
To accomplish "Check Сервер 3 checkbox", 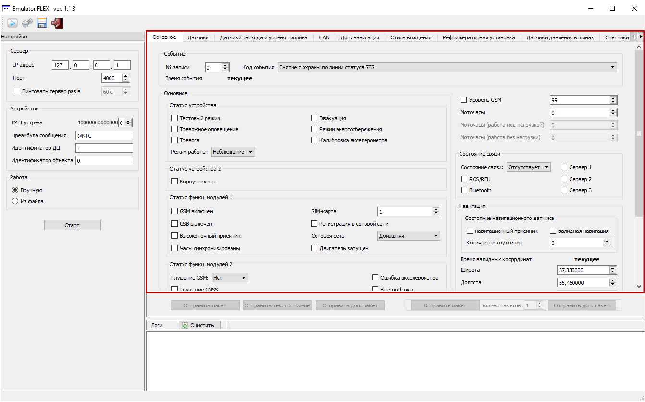I will coord(564,190).
